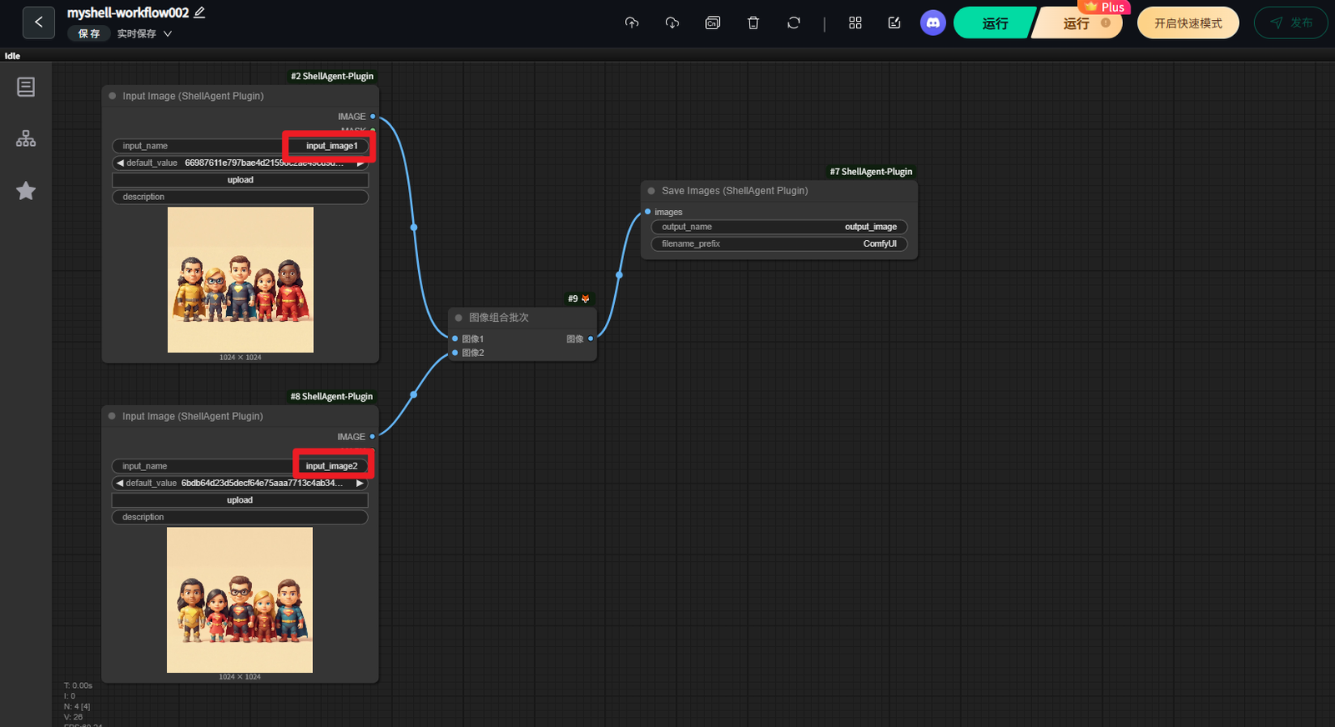
Task: Click right arrow of default_value in node #8
Action: click(360, 483)
